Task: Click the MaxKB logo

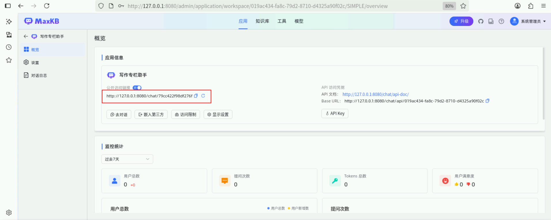Action: pyautogui.click(x=41, y=21)
